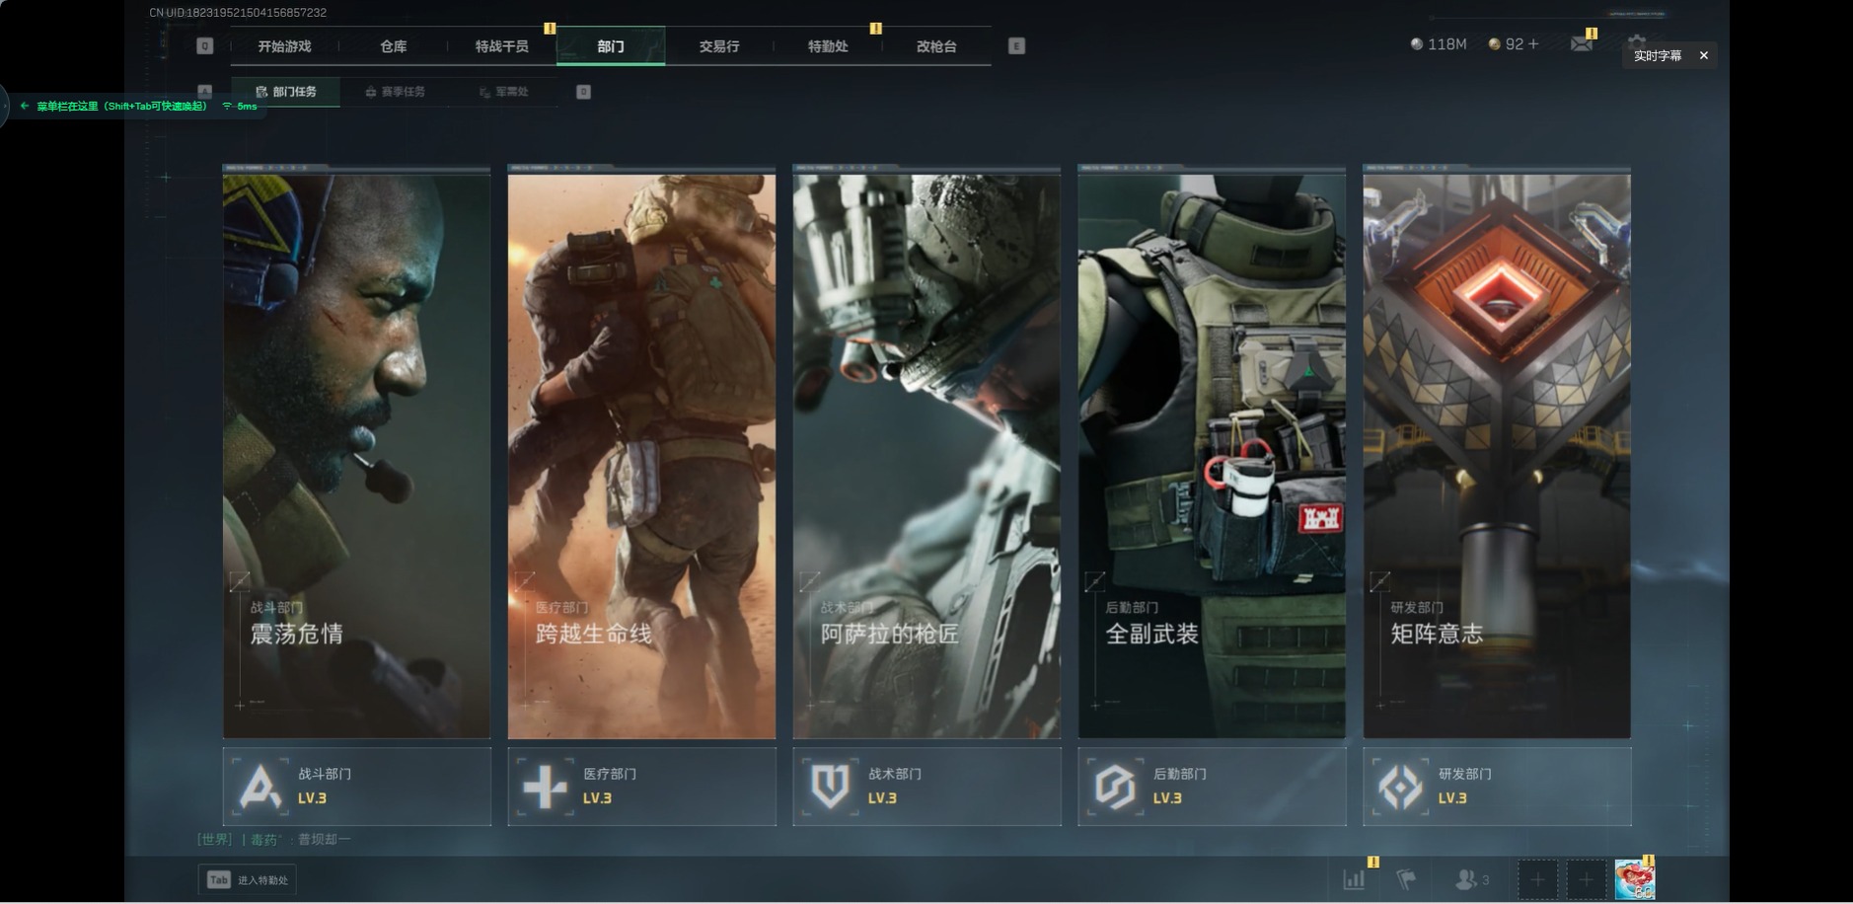Open the settings gear icon
The height and width of the screenshot is (904, 1853).
click(1636, 42)
